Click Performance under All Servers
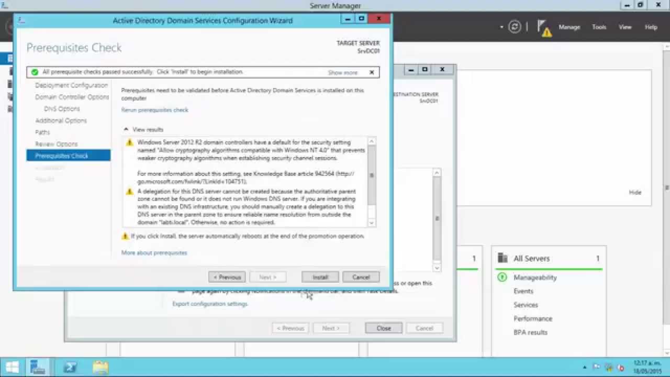 (533, 318)
